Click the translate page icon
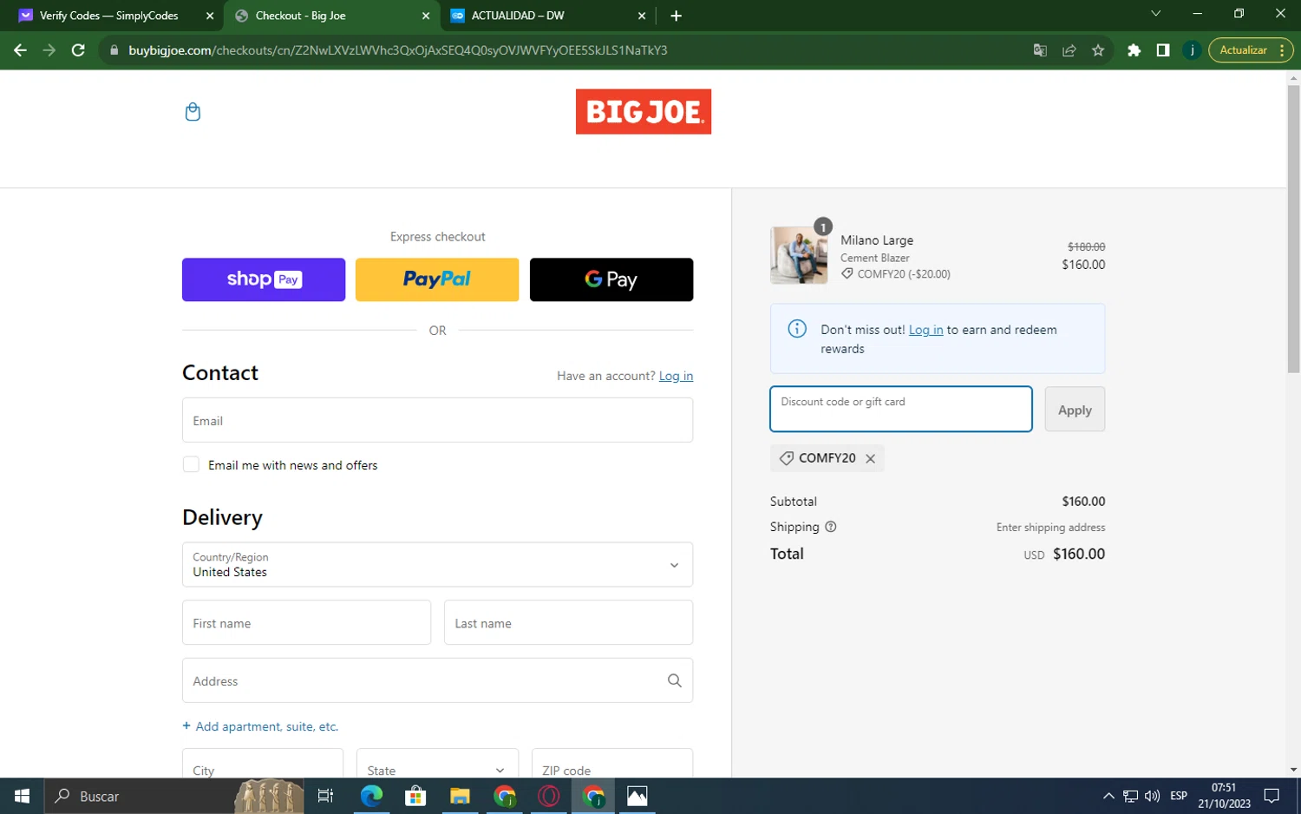The image size is (1301, 814). (1040, 50)
